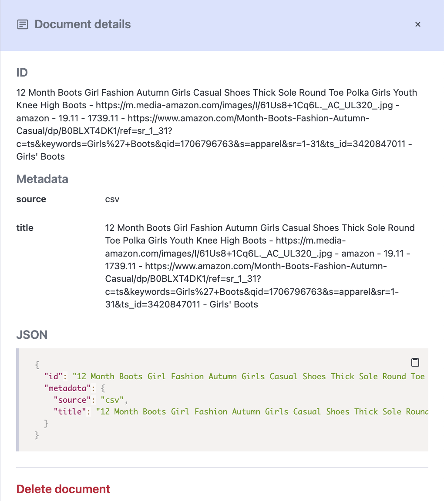Select the title metadata key label

point(25,228)
